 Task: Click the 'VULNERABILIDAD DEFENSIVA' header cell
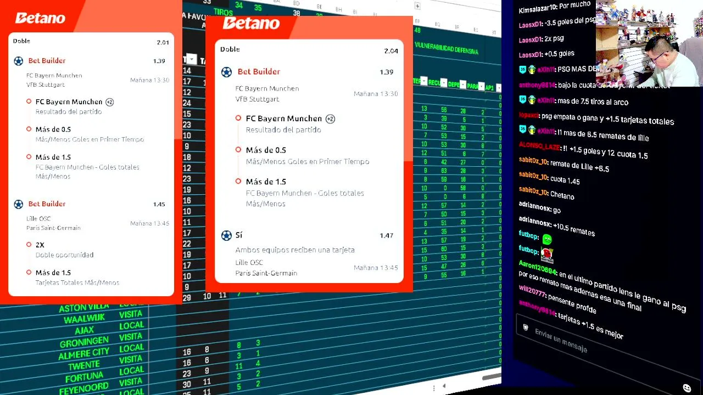446,48
